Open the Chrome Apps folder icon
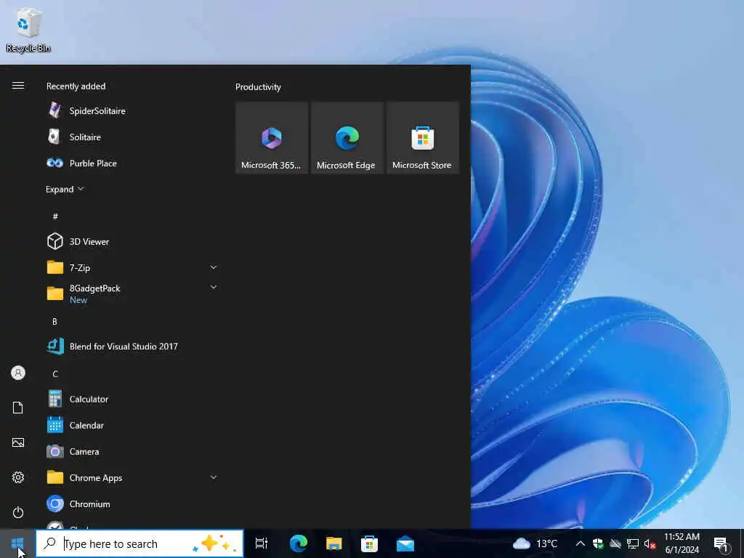744x558 pixels. coord(55,477)
